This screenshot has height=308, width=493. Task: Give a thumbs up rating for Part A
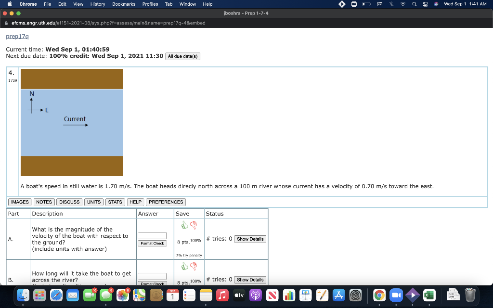185,224
